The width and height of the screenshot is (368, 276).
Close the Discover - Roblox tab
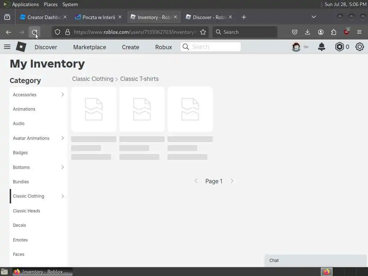point(230,17)
